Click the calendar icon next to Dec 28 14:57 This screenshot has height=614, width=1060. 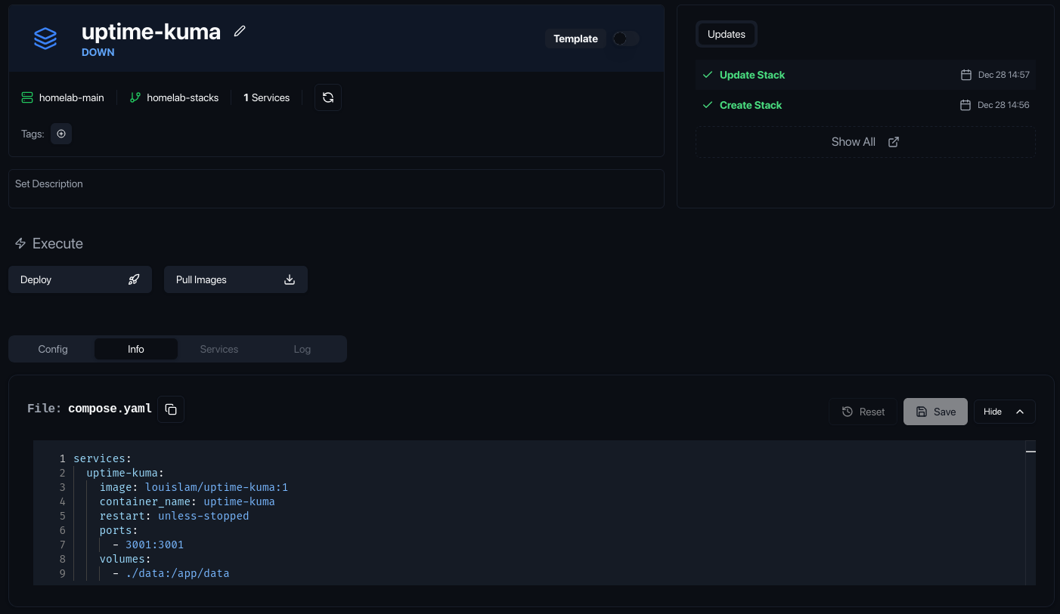click(965, 75)
